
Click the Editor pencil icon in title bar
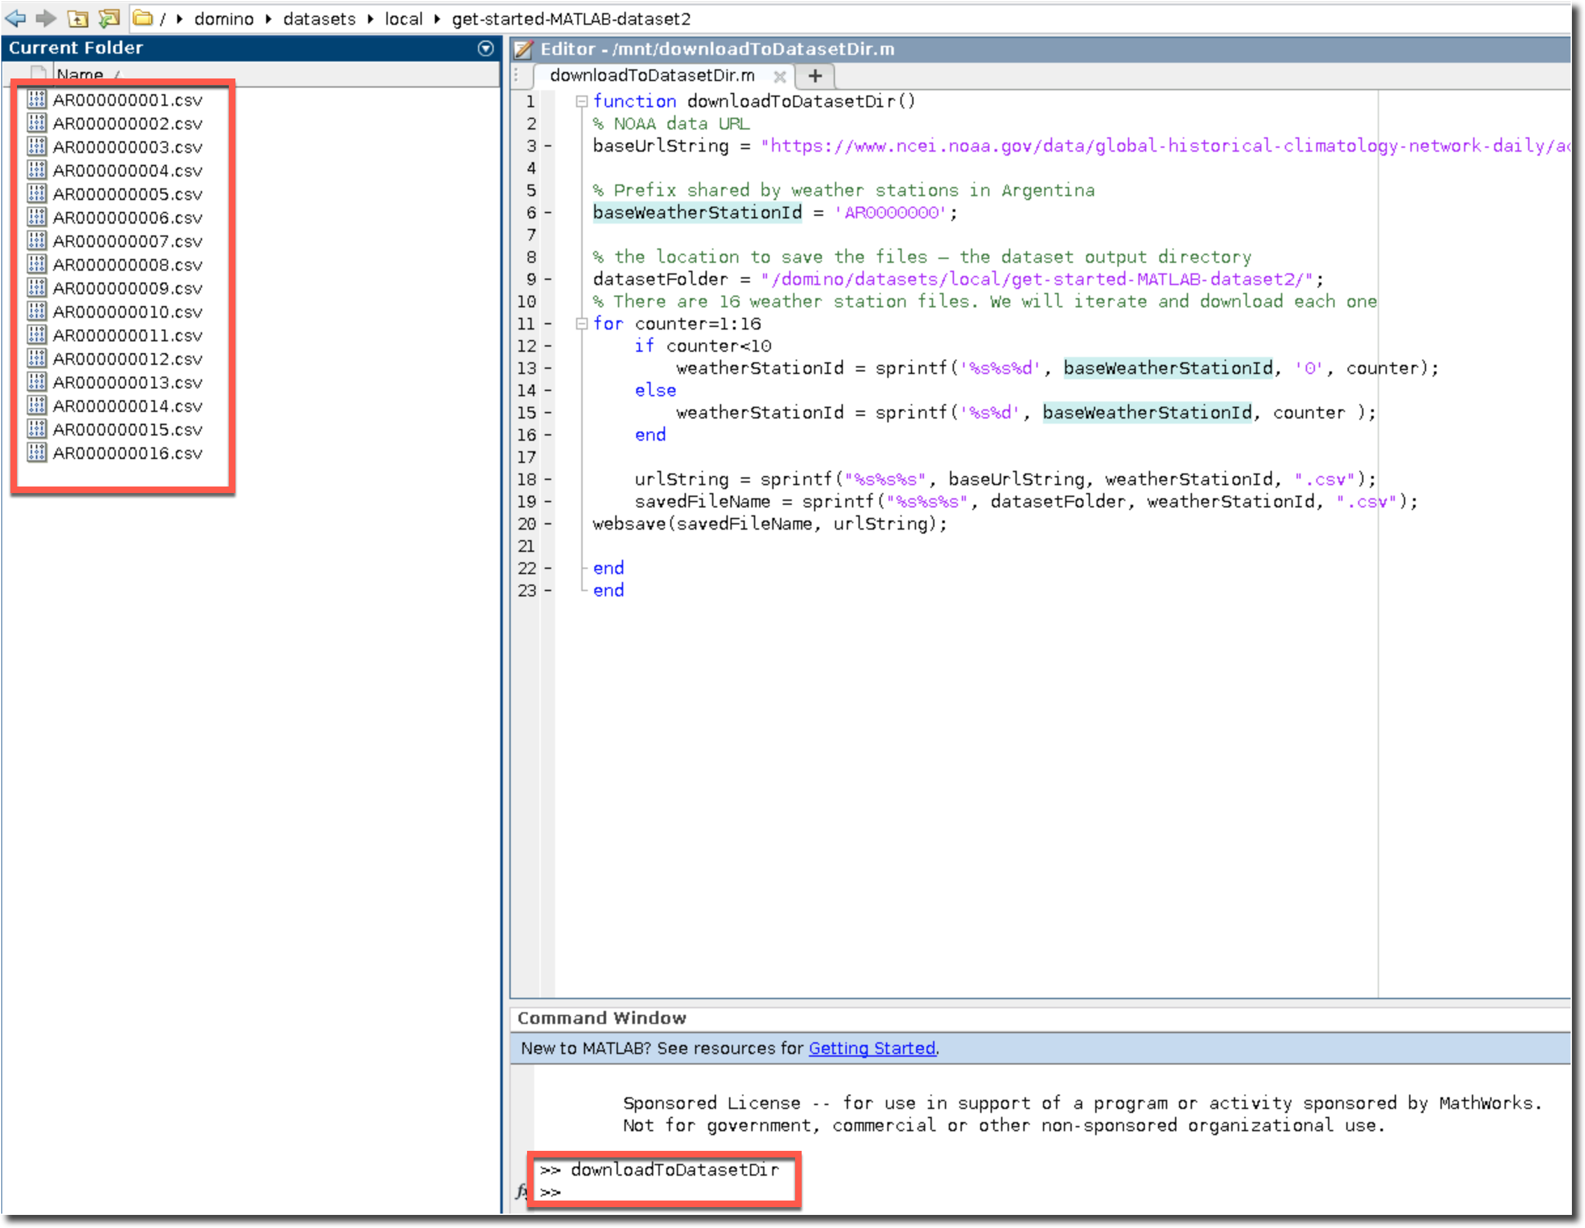point(523,49)
